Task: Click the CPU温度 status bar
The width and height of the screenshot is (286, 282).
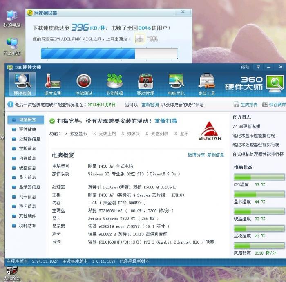Action: click(x=259, y=177)
